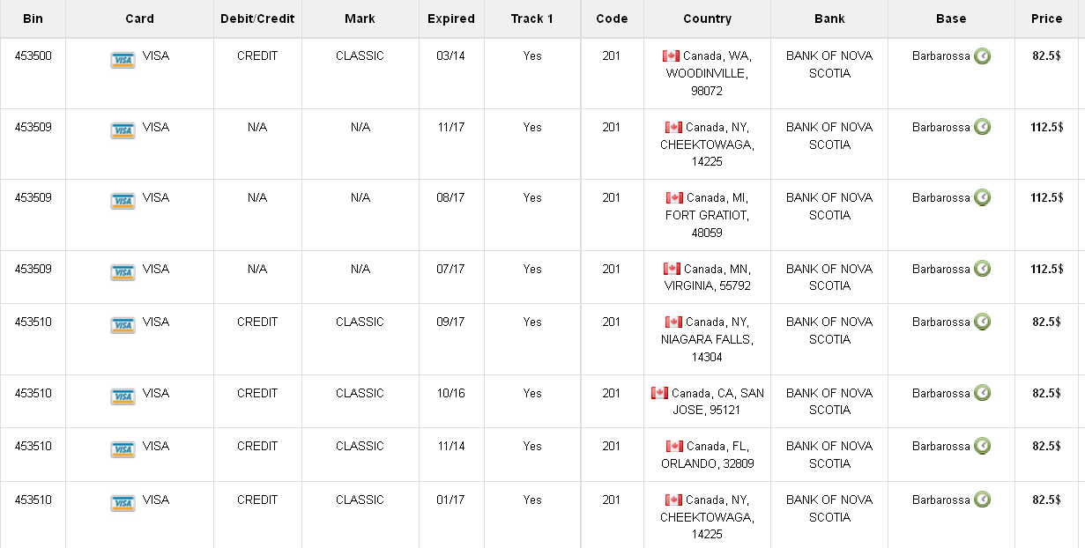This screenshot has height=548, width=1085.
Task: Click the Visa icon in the row expiring 11/14
Action: tap(123, 450)
